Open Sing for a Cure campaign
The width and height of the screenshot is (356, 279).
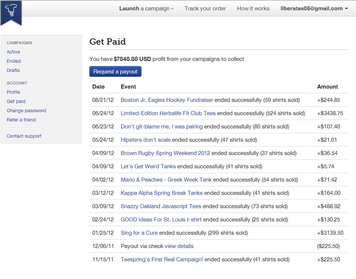coord(139,233)
